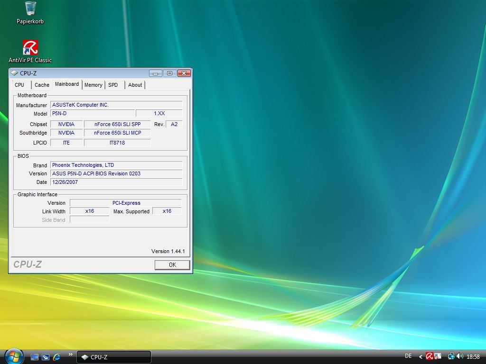486x364 pixels.
Task: Click the 'ITE' LPCIO vendor field
Action: [x=66, y=143]
